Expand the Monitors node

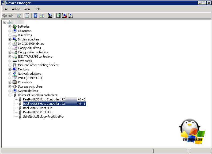pos(10,69)
